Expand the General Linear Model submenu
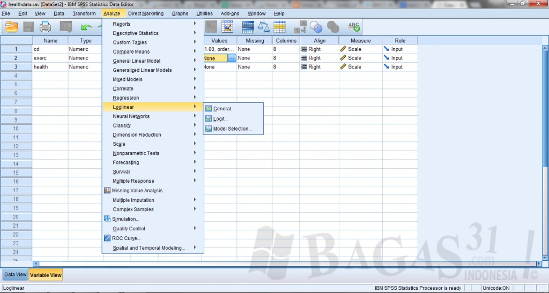The height and width of the screenshot is (293, 549). 153,61
